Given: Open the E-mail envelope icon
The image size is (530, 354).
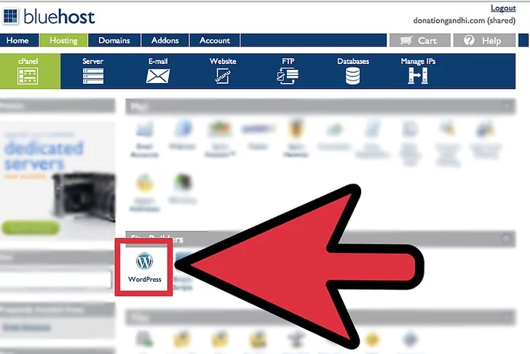Looking at the screenshot, I should tap(158, 74).
